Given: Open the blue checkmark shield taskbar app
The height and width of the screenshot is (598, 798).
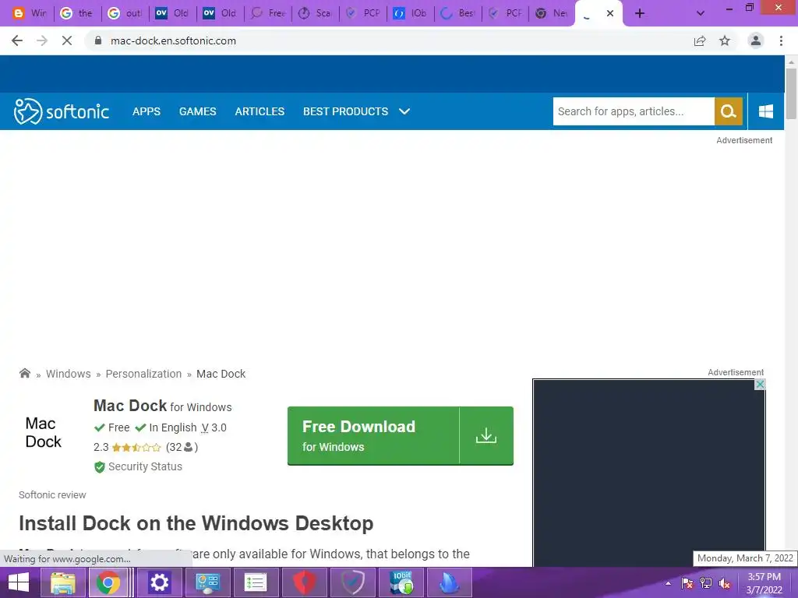Looking at the screenshot, I should (x=353, y=582).
